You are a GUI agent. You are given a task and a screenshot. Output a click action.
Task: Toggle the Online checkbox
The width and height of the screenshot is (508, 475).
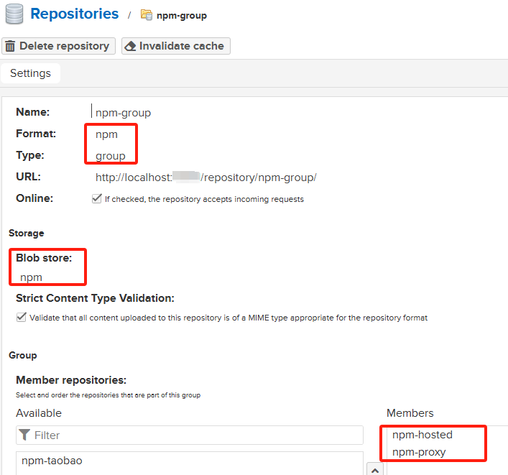tap(96, 198)
